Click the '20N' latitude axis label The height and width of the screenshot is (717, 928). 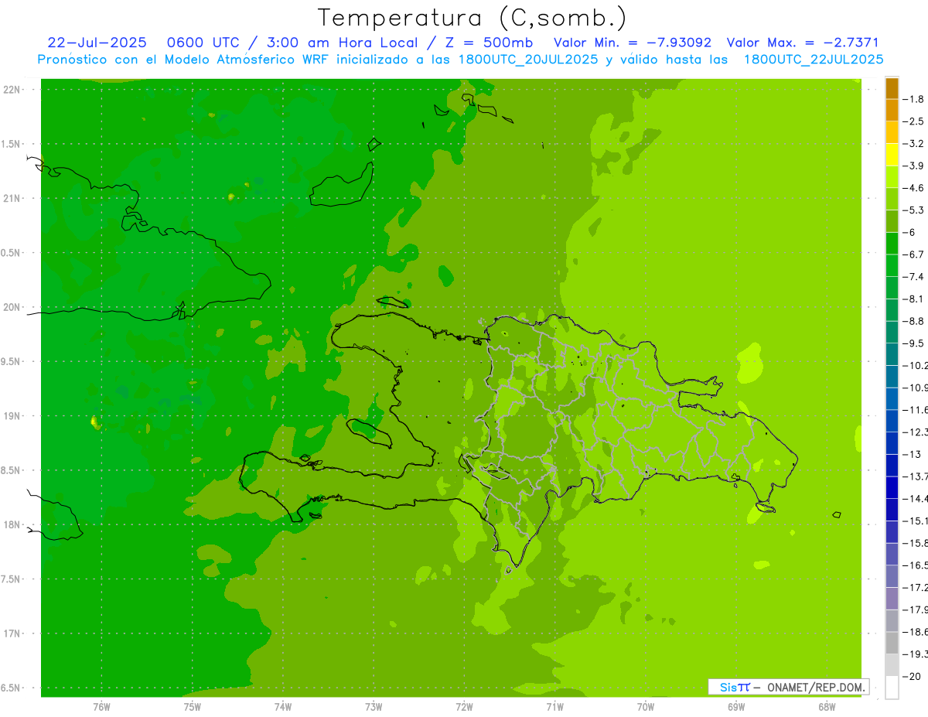(13, 307)
